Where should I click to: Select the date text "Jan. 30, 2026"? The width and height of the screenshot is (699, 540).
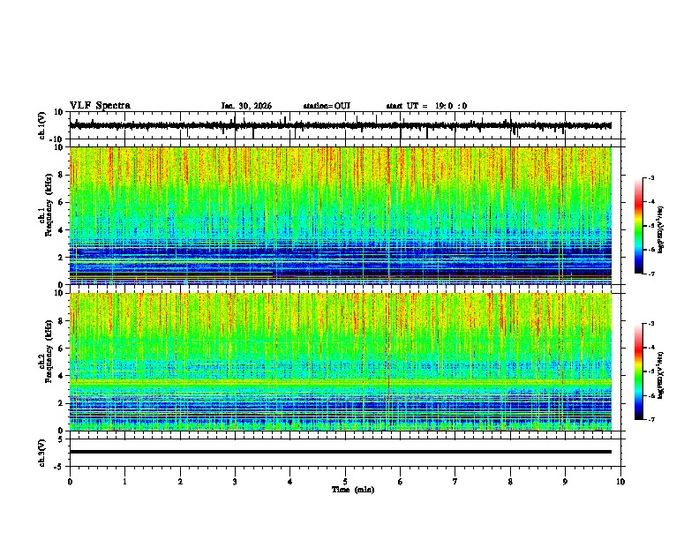(246, 106)
